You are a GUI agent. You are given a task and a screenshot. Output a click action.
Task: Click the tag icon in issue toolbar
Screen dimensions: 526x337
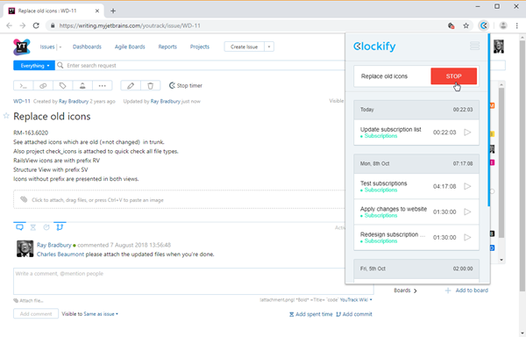[x=63, y=86]
